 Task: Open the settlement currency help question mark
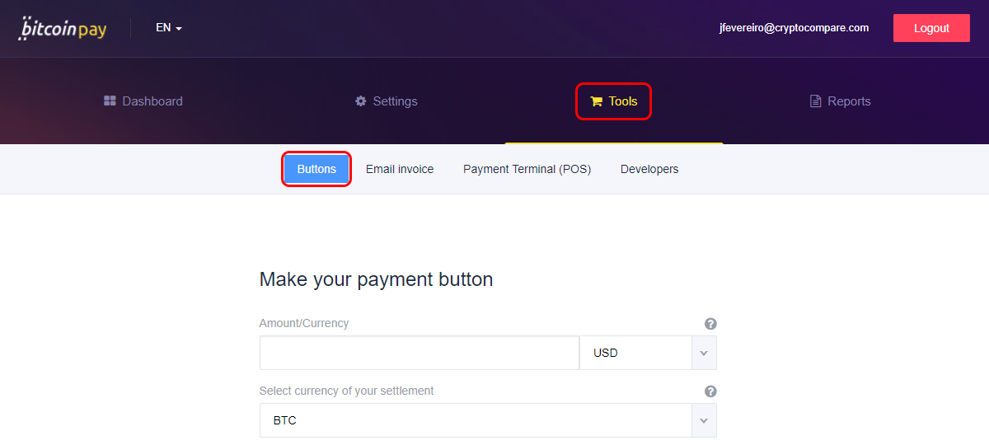point(710,391)
